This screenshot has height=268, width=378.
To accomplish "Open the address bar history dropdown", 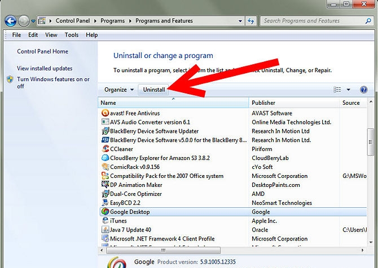I will pyautogui.click(x=240, y=21).
